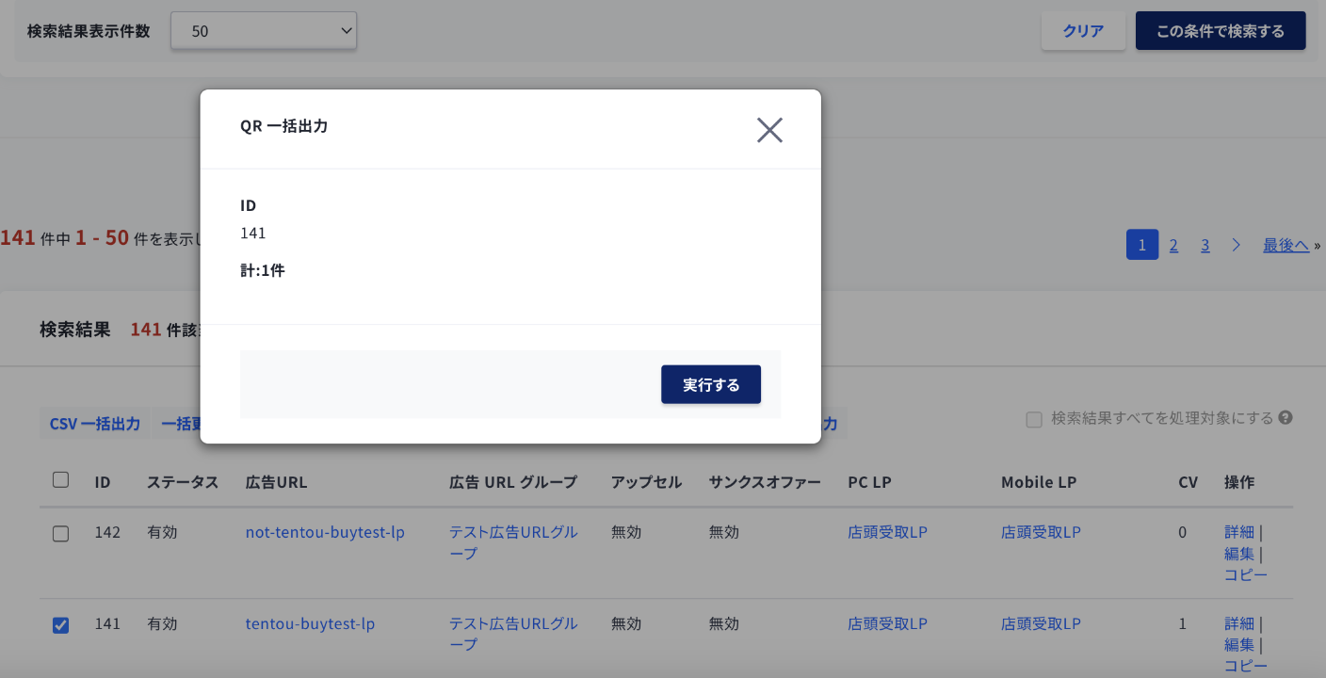Click the ID column header
This screenshot has height=678, width=1326.
[x=103, y=482]
